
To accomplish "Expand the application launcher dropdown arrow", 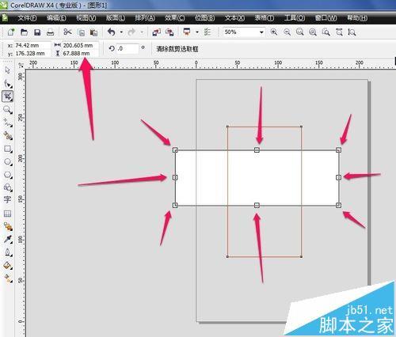I will point(197,32).
